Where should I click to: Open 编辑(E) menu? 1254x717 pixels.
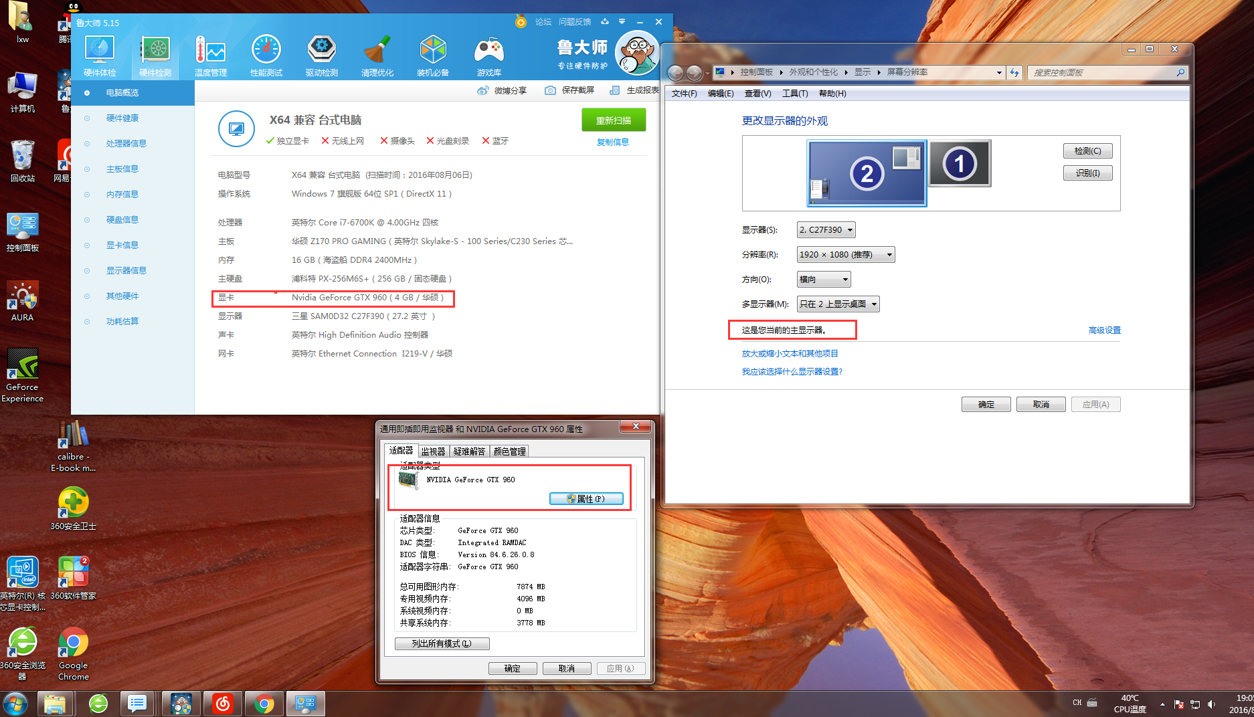(721, 94)
